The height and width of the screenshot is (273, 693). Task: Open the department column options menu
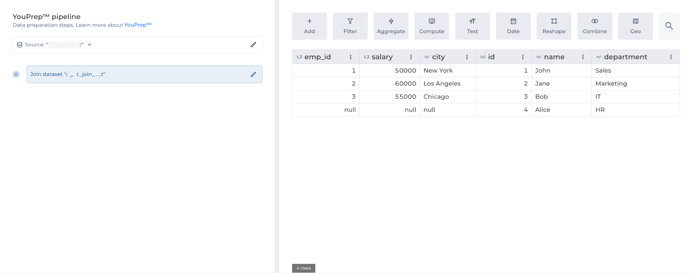coord(671,57)
